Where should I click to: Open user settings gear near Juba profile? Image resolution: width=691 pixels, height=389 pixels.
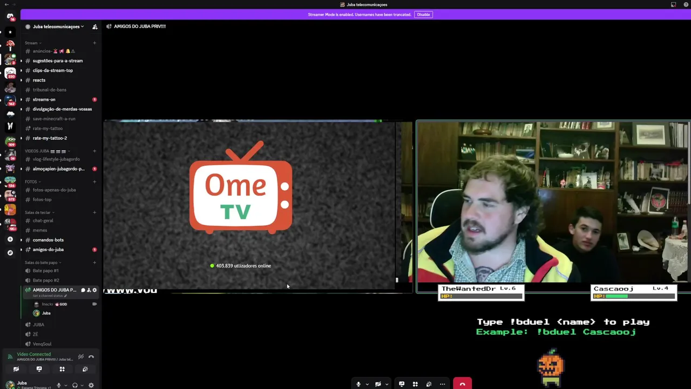point(91,385)
